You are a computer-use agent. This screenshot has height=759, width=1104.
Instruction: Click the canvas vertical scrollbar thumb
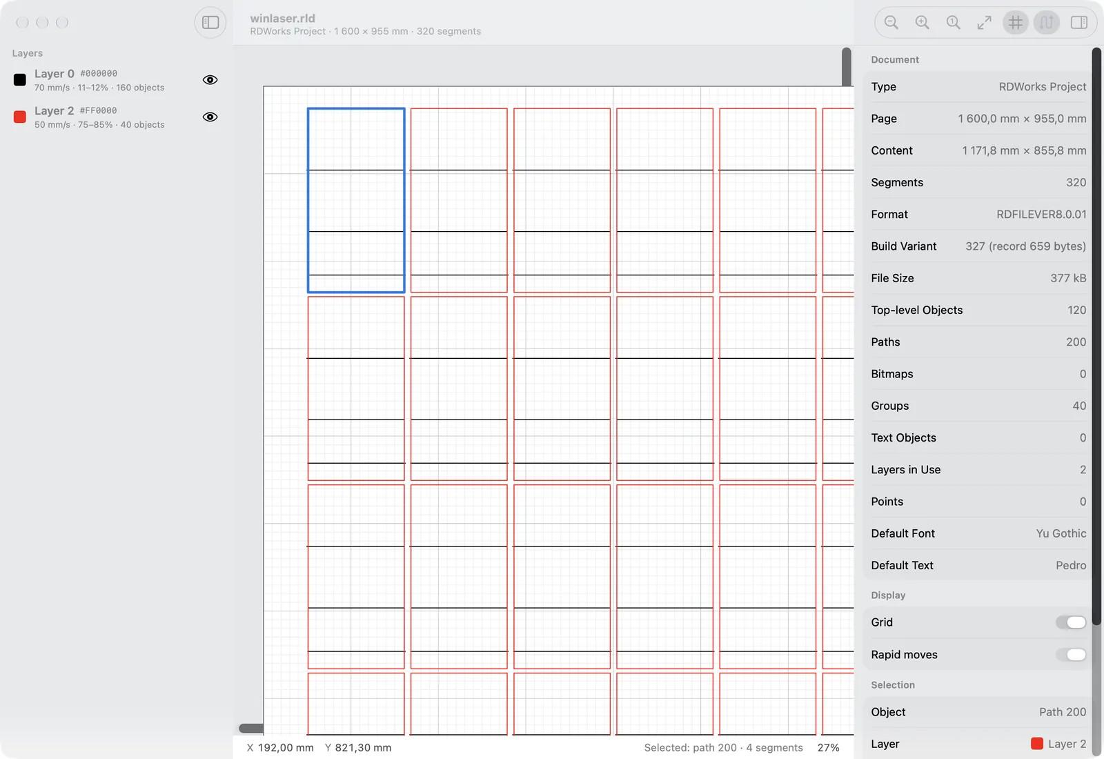tap(847, 67)
